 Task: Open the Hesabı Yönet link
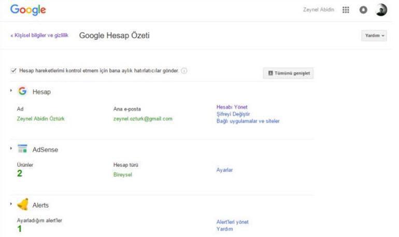pos(232,107)
